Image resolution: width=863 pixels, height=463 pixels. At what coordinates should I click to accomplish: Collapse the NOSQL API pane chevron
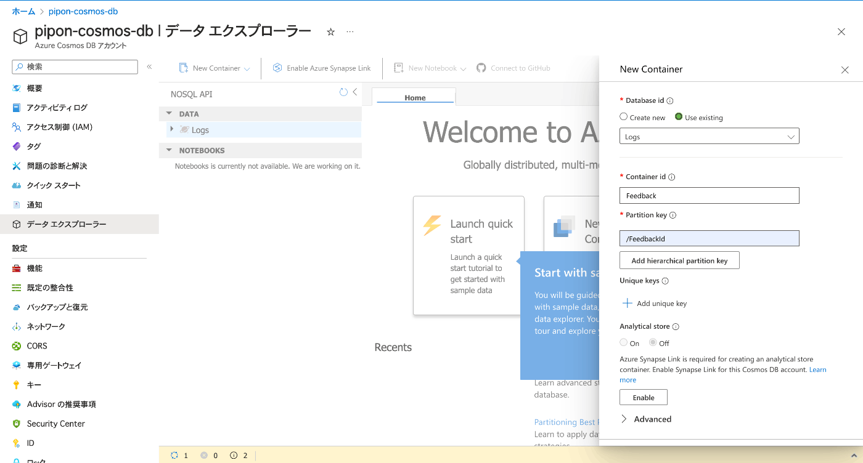click(x=354, y=92)
